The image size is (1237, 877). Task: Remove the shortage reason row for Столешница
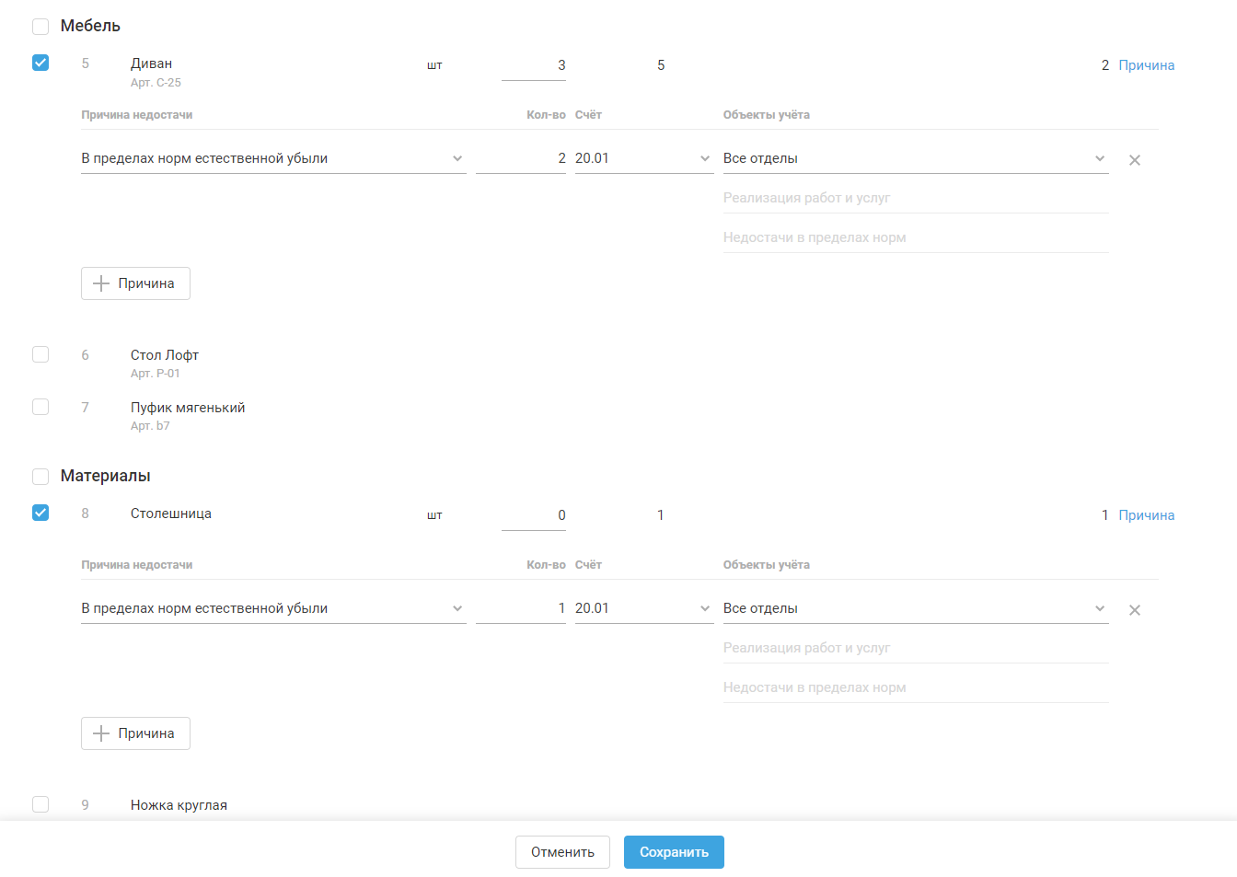click(x=1135, y=610)
